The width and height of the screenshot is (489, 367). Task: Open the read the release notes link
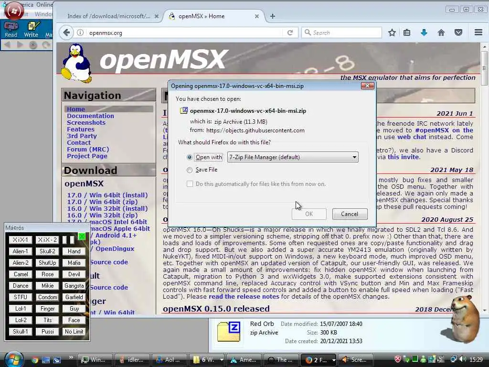click(x=244, y=297)
